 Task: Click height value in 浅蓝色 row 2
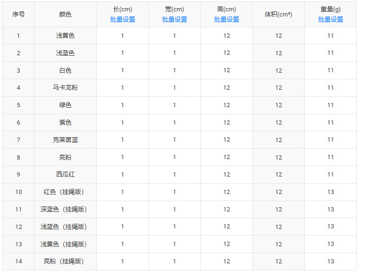point(226,53)
